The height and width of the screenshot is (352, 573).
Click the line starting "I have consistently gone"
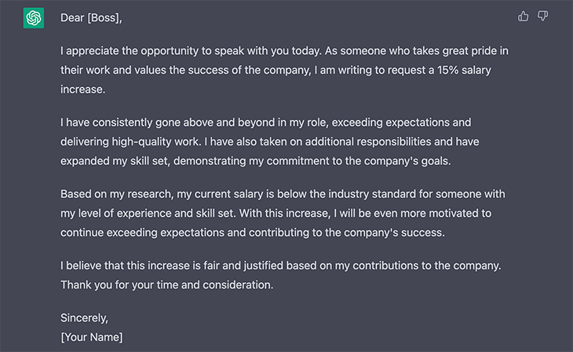pos(265,123)
